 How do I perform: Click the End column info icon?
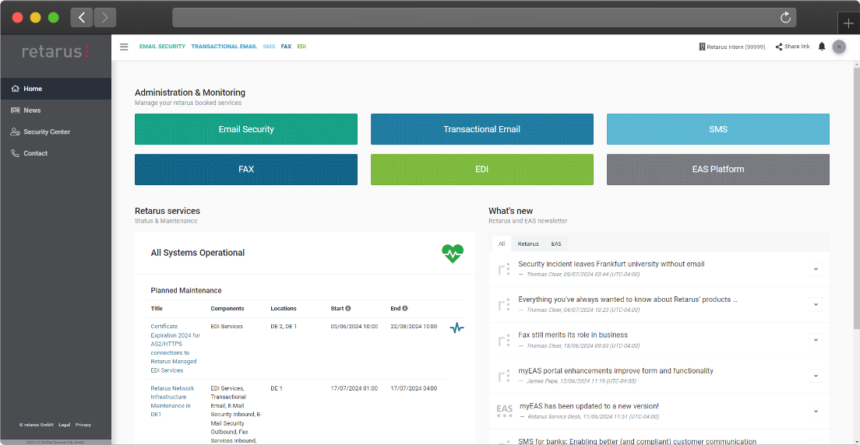(405, 309)
